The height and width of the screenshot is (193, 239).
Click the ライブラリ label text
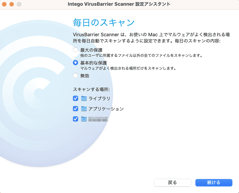(99, 99)
